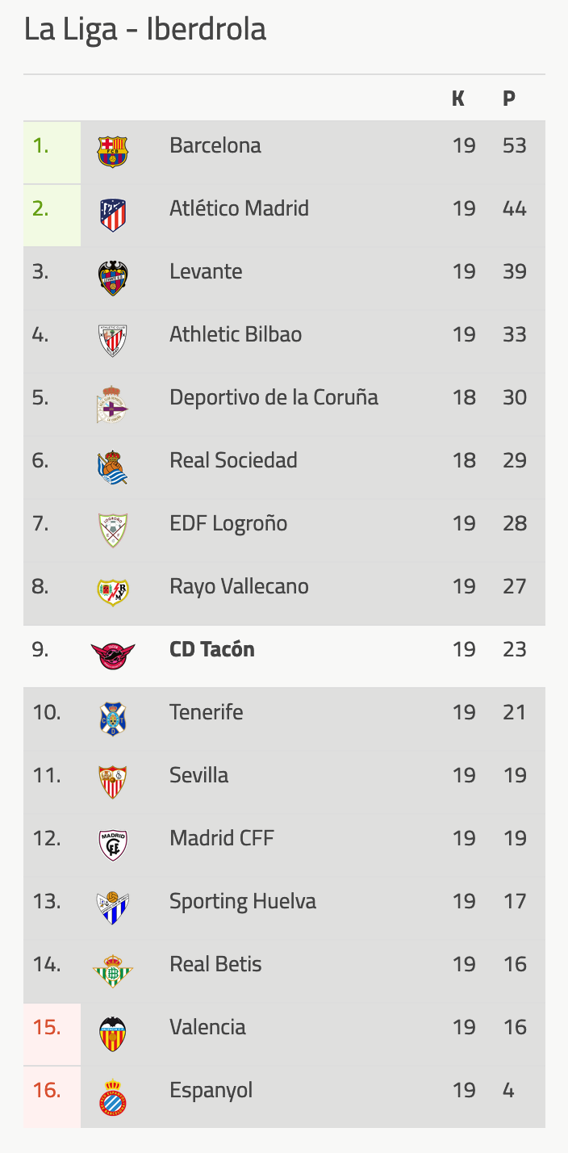The image size is (568, 1153).
Task: Click the Levante club badge
Action: pos(112,278)
